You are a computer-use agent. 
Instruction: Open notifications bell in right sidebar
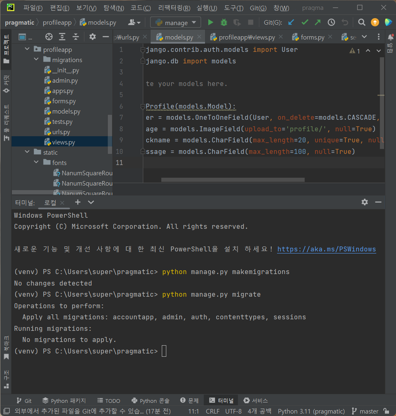[390, 37]
